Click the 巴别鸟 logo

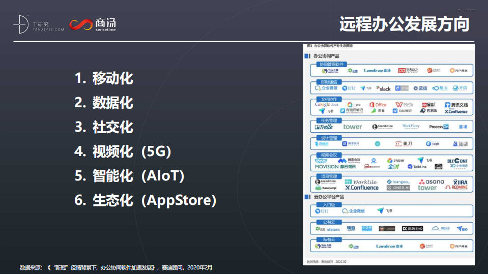click(428, 111)
